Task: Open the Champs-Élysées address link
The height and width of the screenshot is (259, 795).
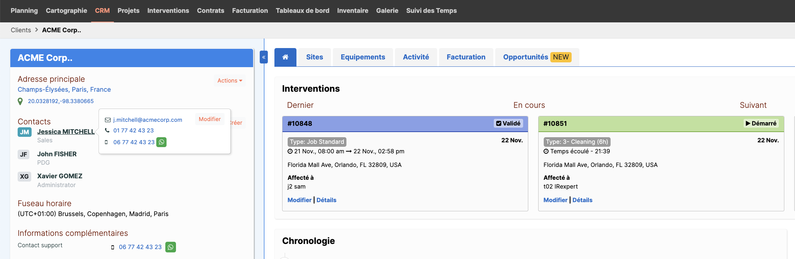Action: click(64, 90)
